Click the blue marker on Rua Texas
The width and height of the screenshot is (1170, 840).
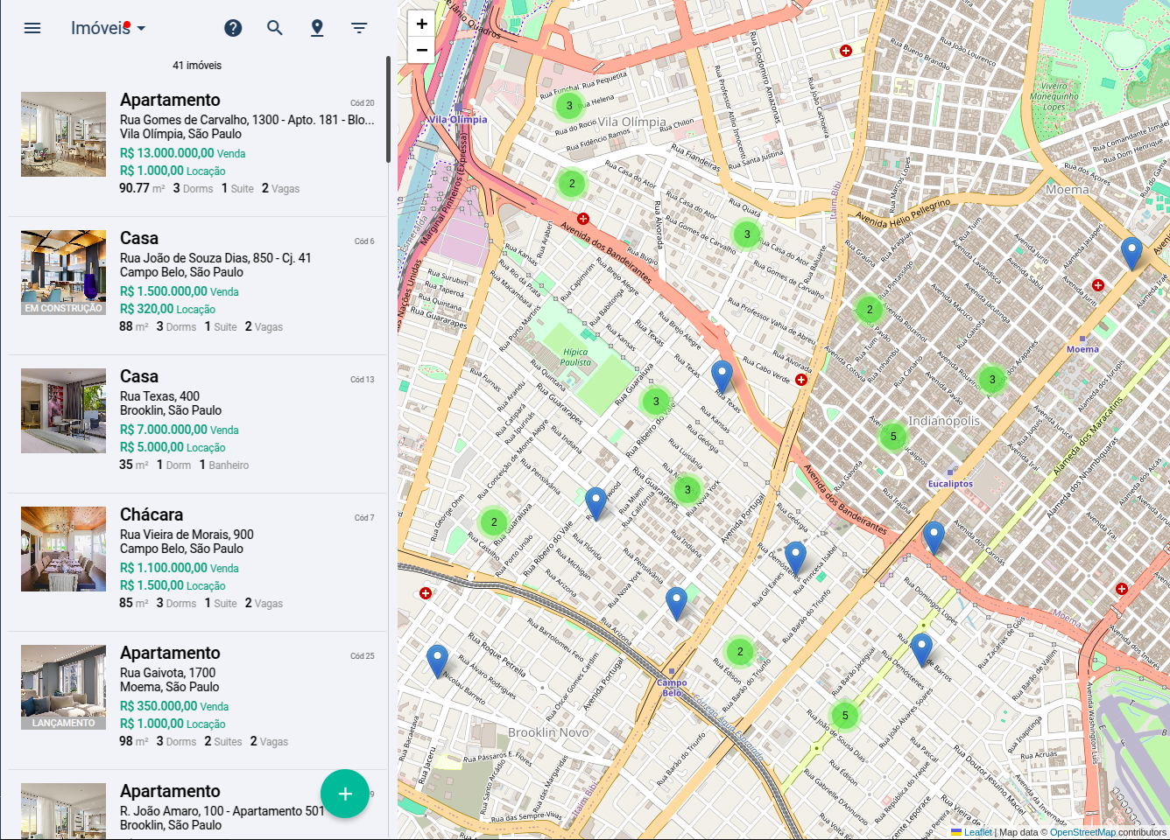[x=722, y=378]
